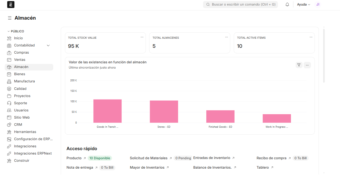Click the user avatar JI
Screen dimensions: 340x175
(318, 4)
